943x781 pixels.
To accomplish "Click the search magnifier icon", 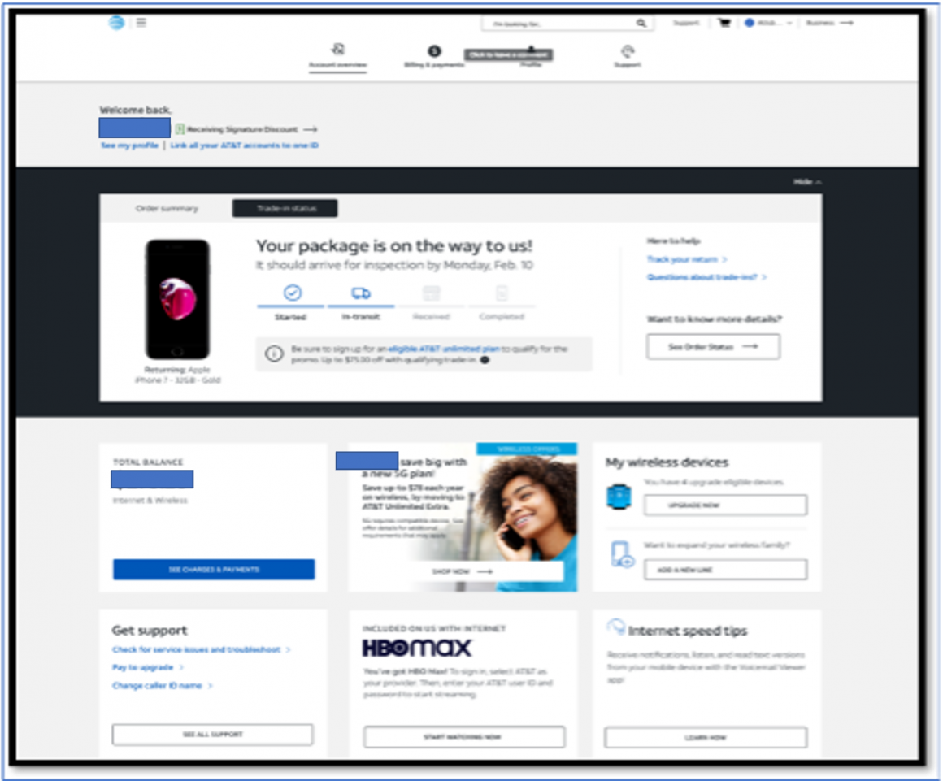I will 641,23.
